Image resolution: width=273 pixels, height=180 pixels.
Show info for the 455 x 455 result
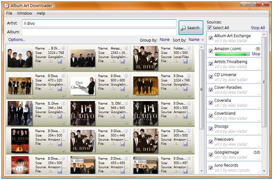pyautogui.click(x=126, y=158)
